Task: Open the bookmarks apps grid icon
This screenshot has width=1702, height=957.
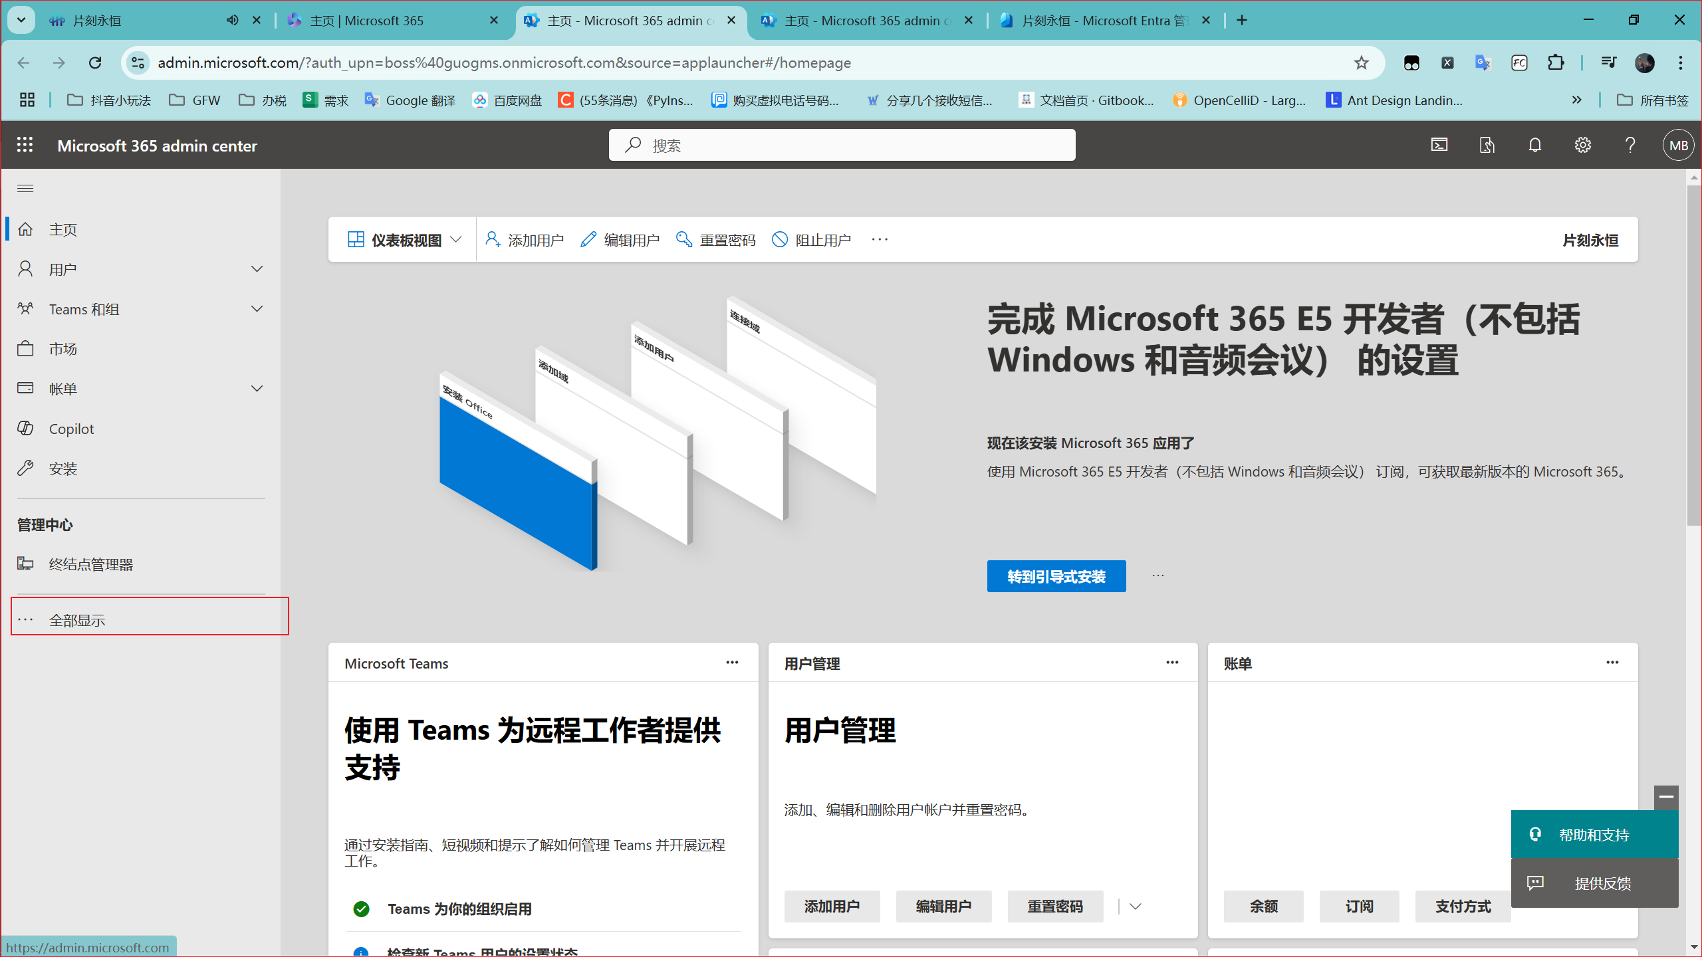Action: pos(27,100)
